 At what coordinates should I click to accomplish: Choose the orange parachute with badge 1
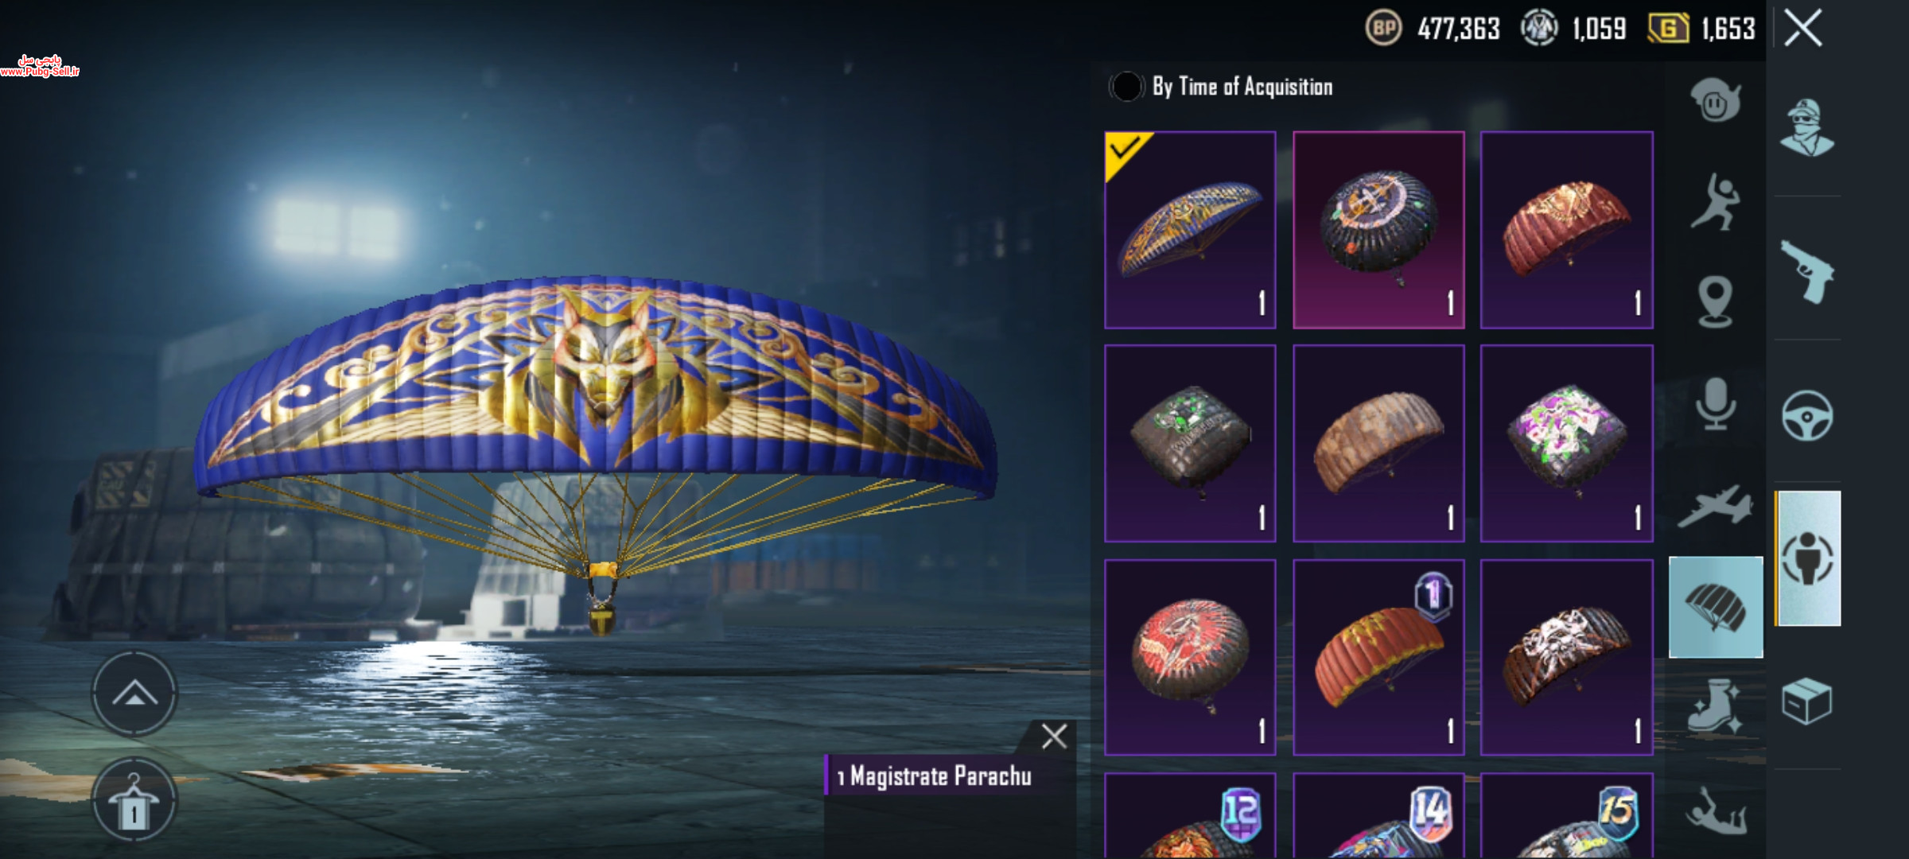point(1378,657)
